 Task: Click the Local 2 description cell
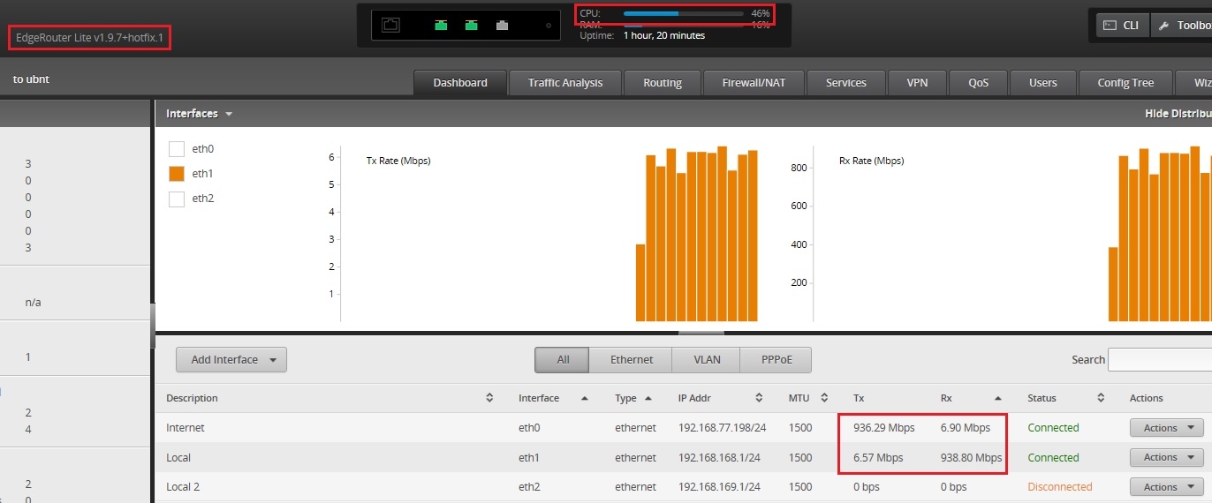[184, 487]
